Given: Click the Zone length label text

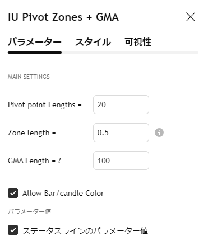Looking at the screenshot, I should point(32,133).
